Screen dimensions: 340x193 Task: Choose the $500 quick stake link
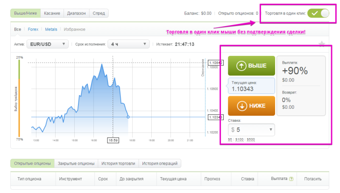251,140
